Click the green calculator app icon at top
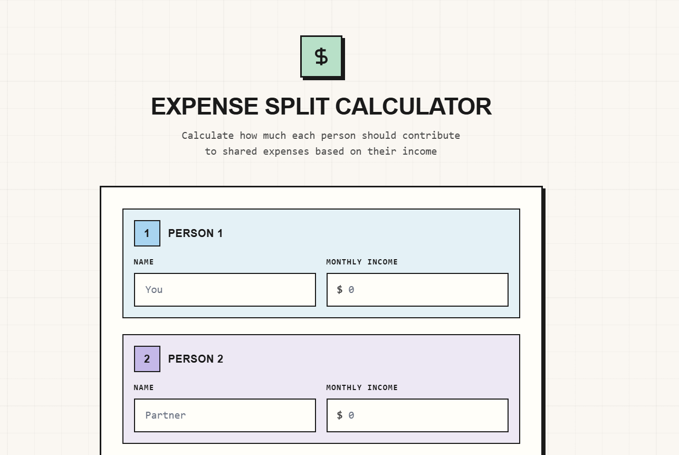This screenshot has width=679, height=455. coord(321,56)
